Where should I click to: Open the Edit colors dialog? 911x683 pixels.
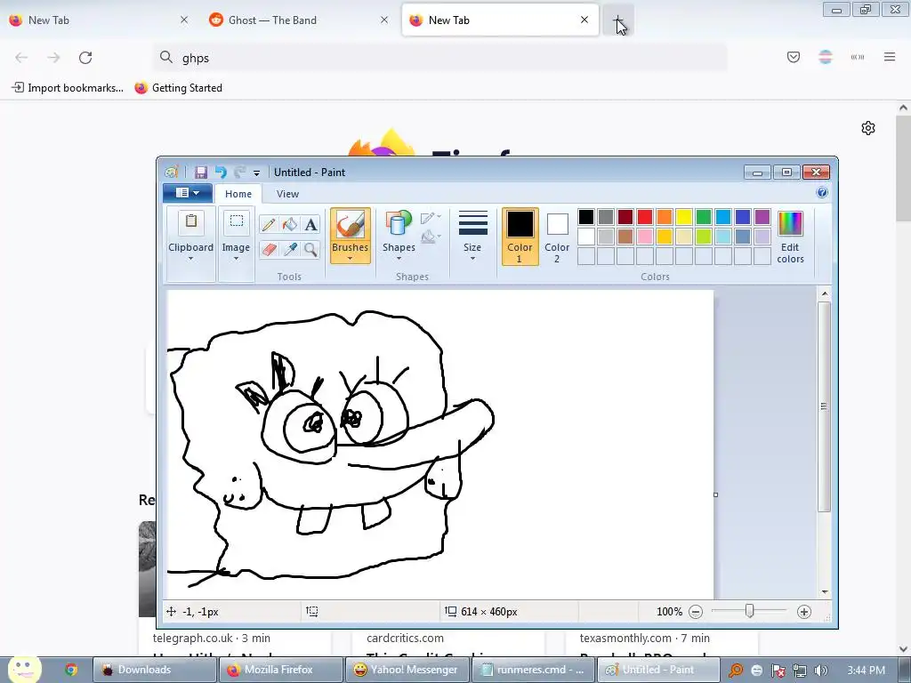[790, 237]
